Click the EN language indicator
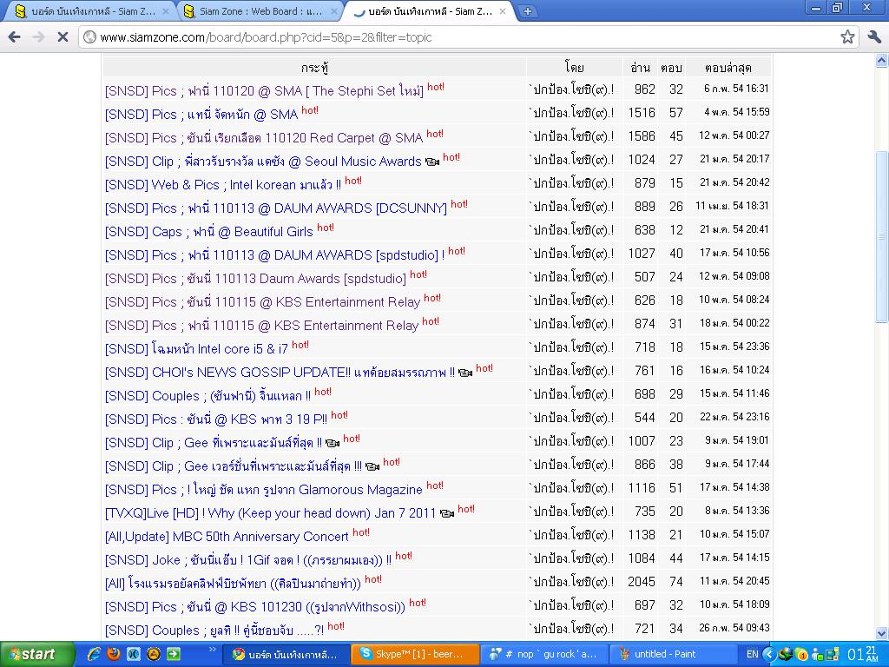 click(753, 654)
